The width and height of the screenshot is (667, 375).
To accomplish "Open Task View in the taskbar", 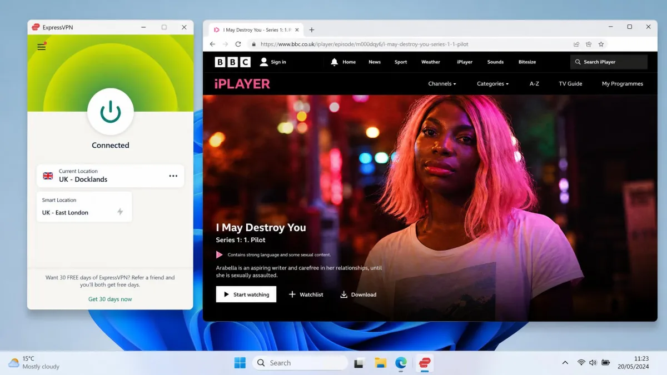I will (359, 363).
